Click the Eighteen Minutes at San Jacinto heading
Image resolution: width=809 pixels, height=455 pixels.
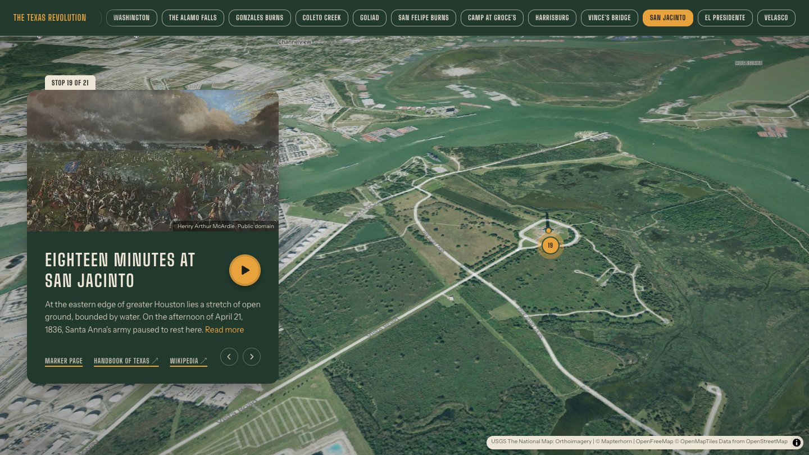[120, 270]
